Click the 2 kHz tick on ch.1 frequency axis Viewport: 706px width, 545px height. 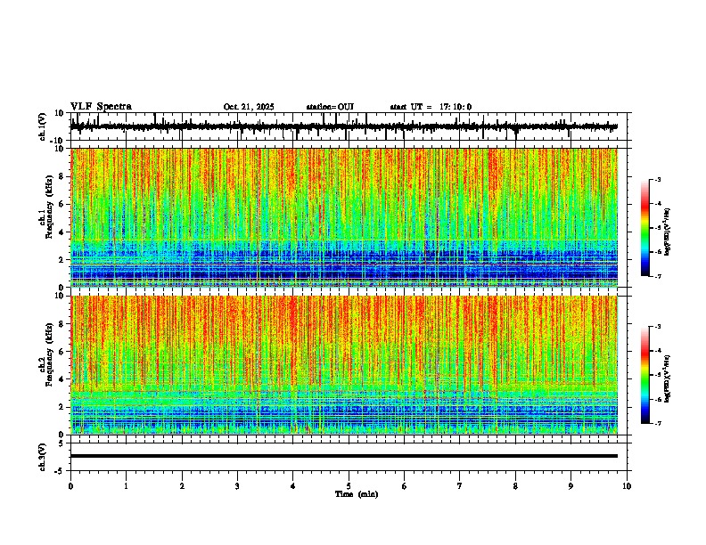click(x=62, y=259)
